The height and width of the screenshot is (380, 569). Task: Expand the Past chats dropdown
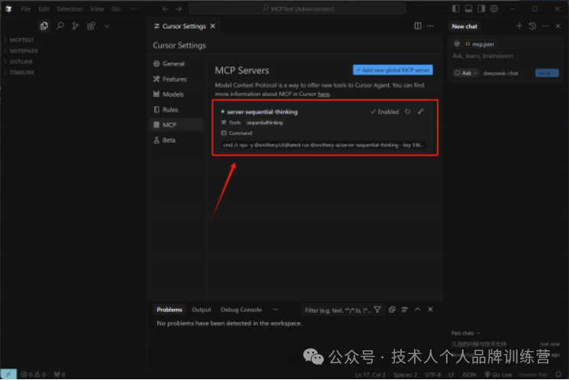click(x=466, y=333)
